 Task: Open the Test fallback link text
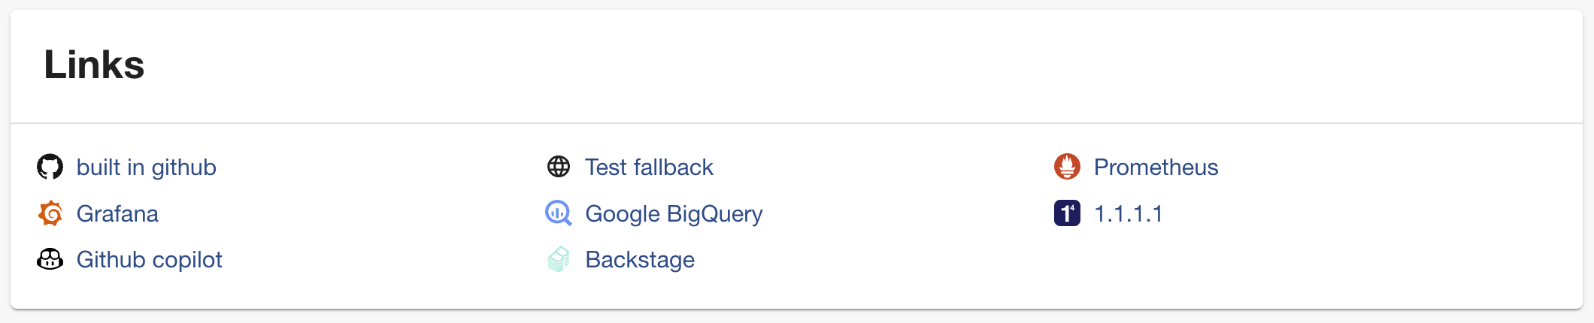(649, 167)
